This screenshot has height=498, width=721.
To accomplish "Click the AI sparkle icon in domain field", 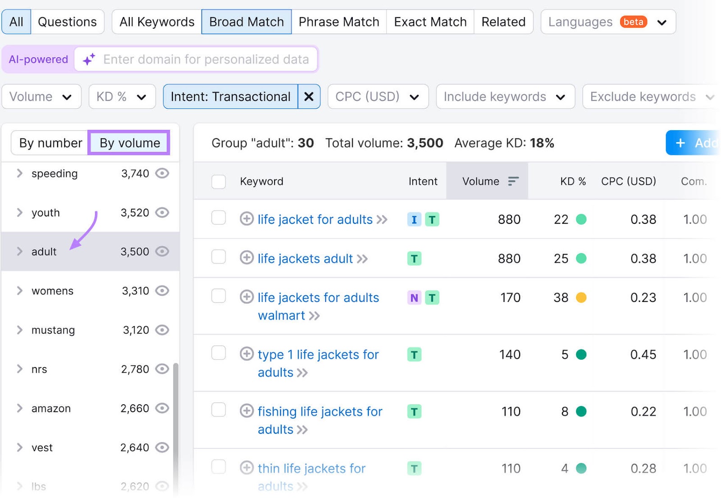I will 89,59.
